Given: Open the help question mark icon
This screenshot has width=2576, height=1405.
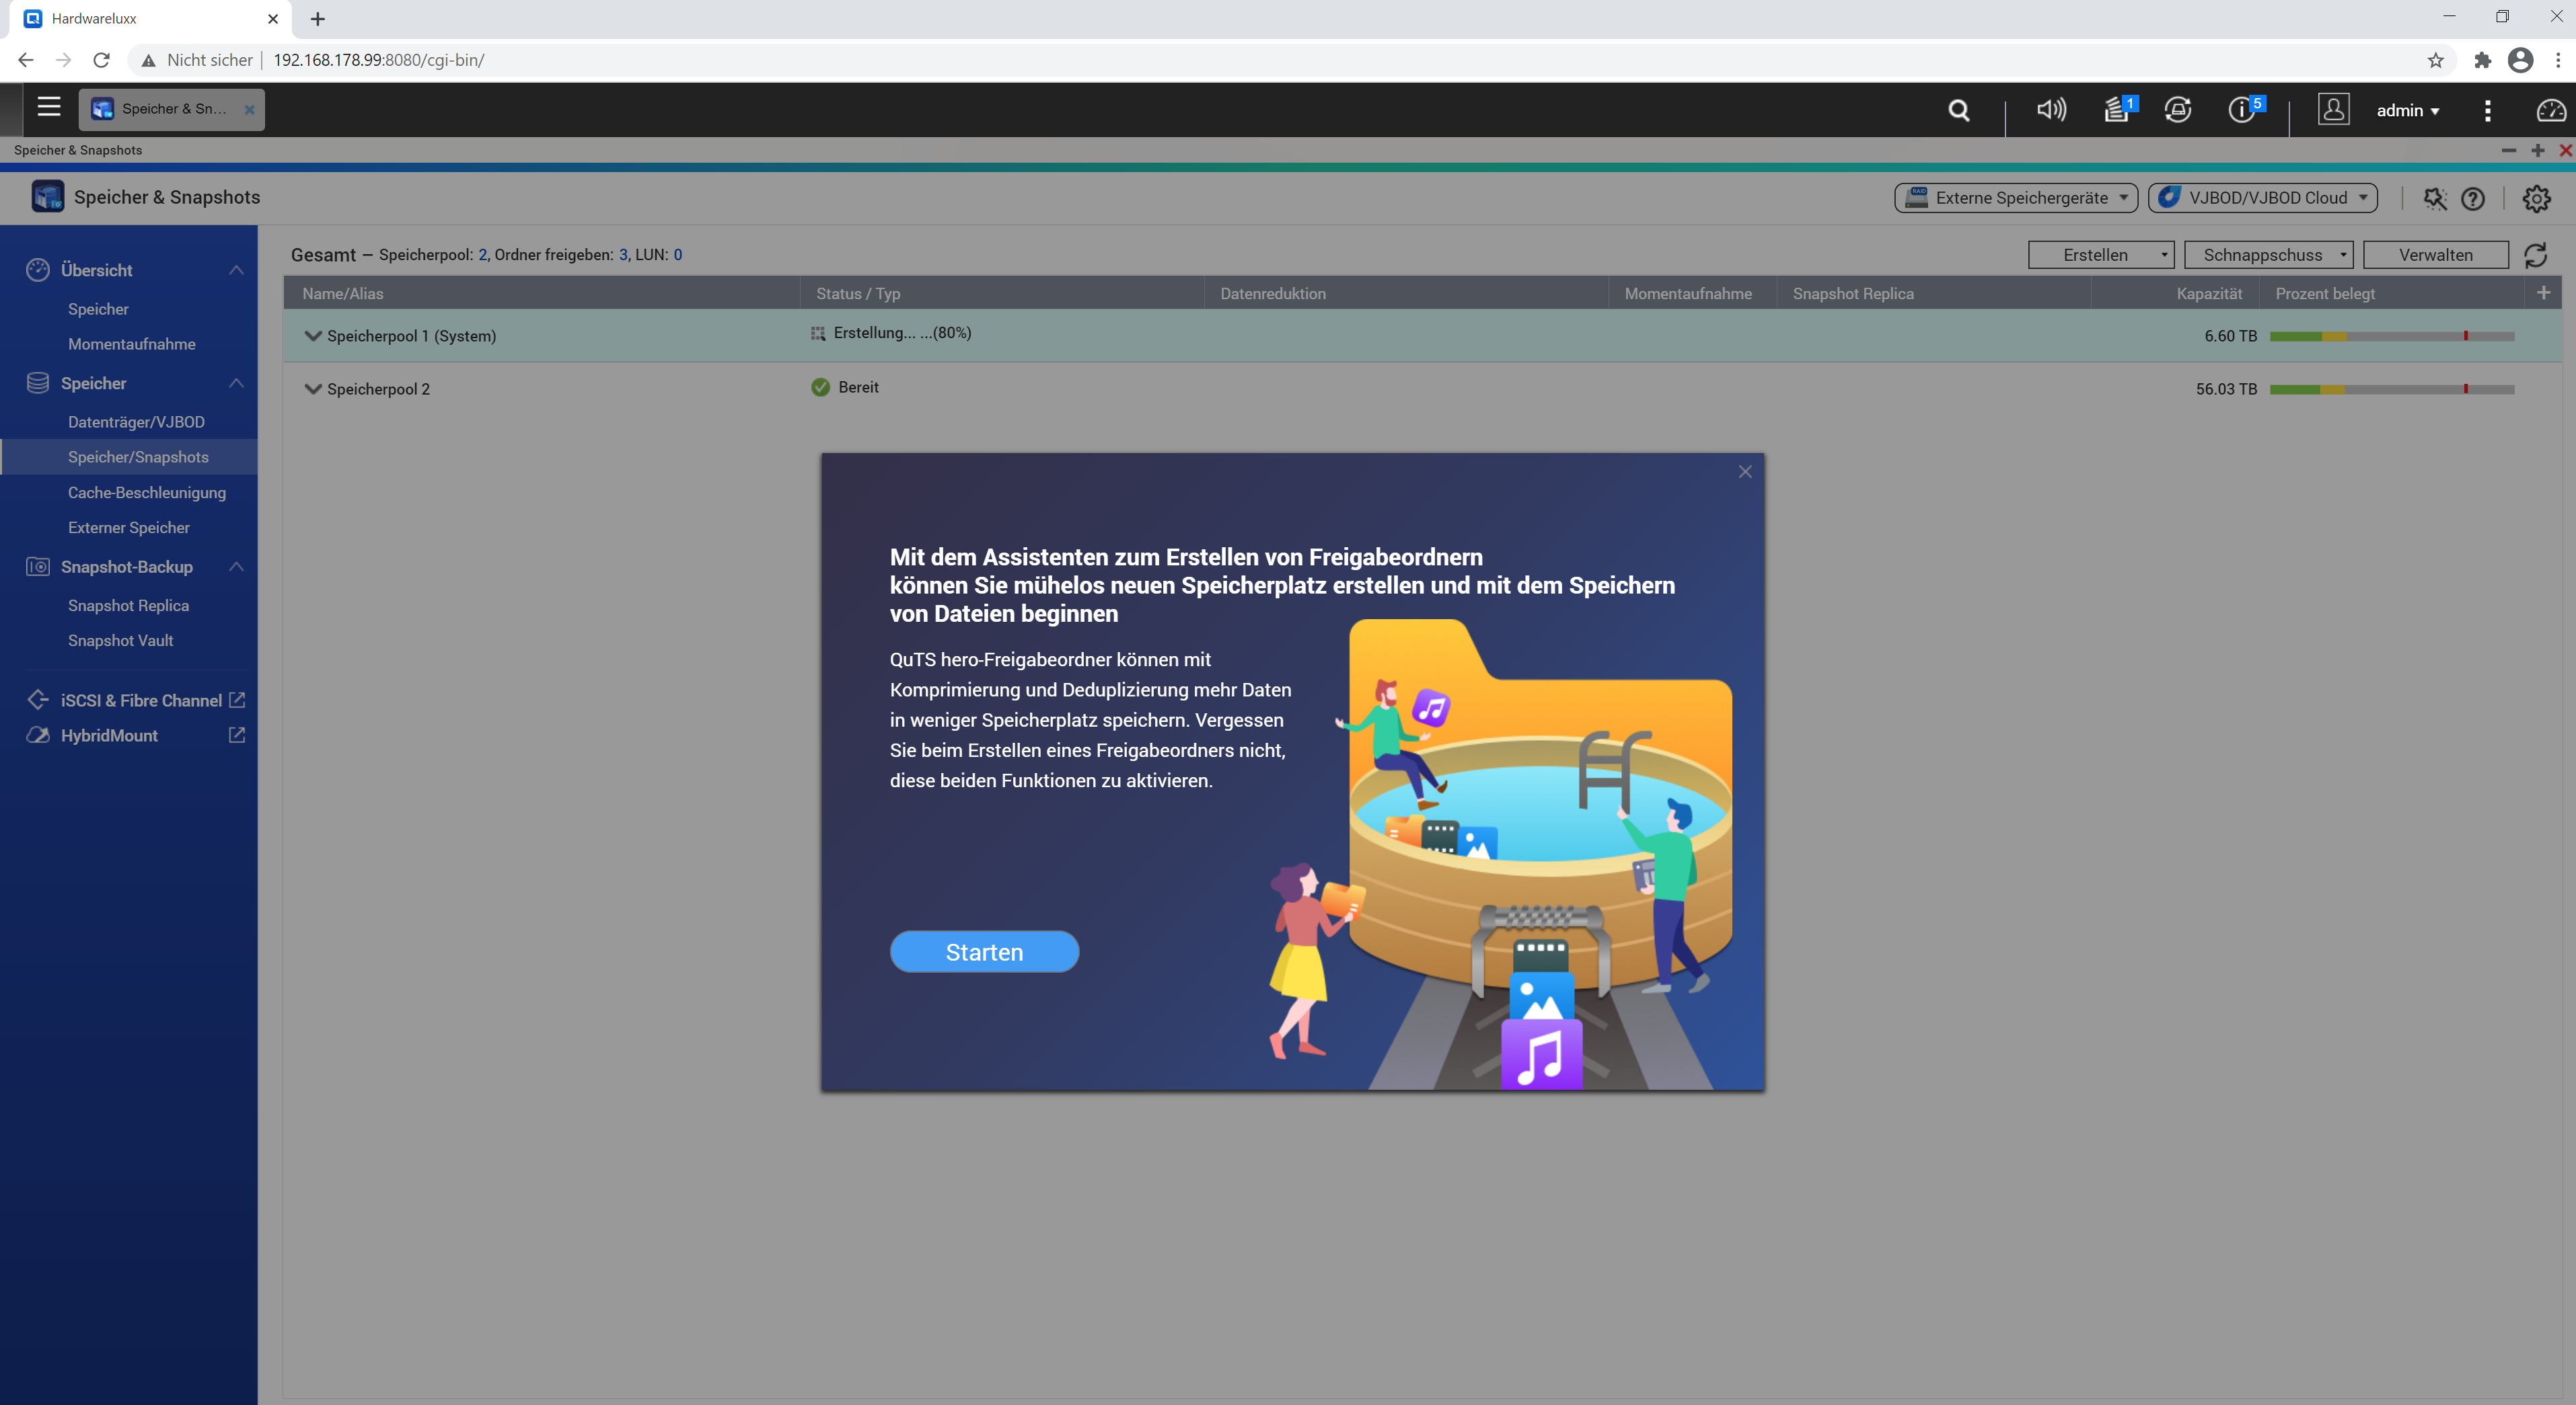Looking at the screenshot, I should point(2472,199).
